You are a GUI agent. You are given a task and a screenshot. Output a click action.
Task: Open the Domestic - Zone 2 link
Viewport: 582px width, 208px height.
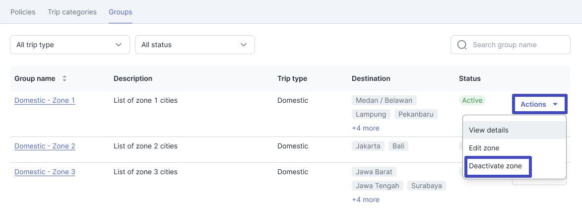click(x=45, y=146)
